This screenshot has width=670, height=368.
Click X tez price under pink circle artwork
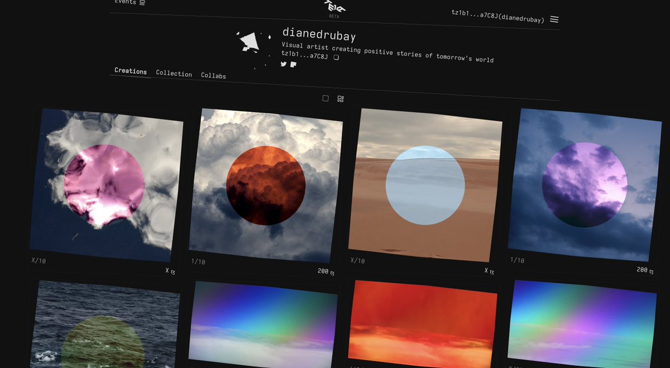(170, 271)
